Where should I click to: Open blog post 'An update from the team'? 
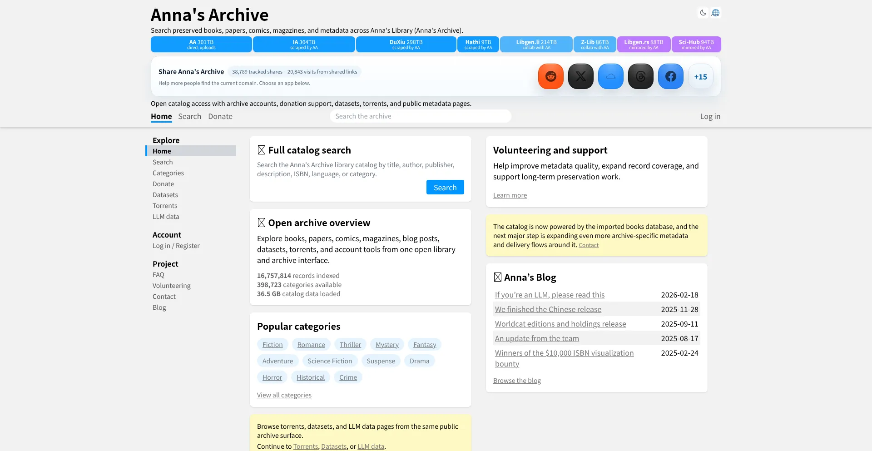coord(537,338)
